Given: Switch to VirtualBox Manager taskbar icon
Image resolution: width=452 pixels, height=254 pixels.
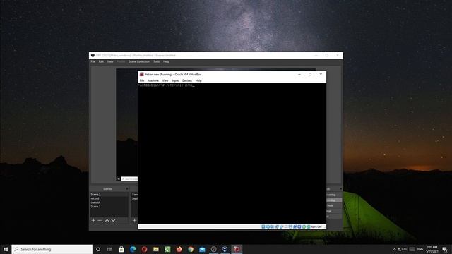Looking at the screenshot, I should pyautogui.click(x=225, y=249).
